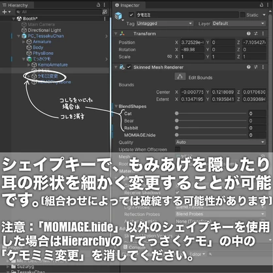273x273 pixels.
Task: Collapse the PC_TessakuChan foldout arrow
Action: coord(19,36)
